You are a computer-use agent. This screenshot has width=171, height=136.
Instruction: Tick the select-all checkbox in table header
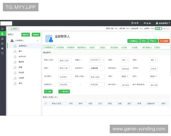point(46,103)
